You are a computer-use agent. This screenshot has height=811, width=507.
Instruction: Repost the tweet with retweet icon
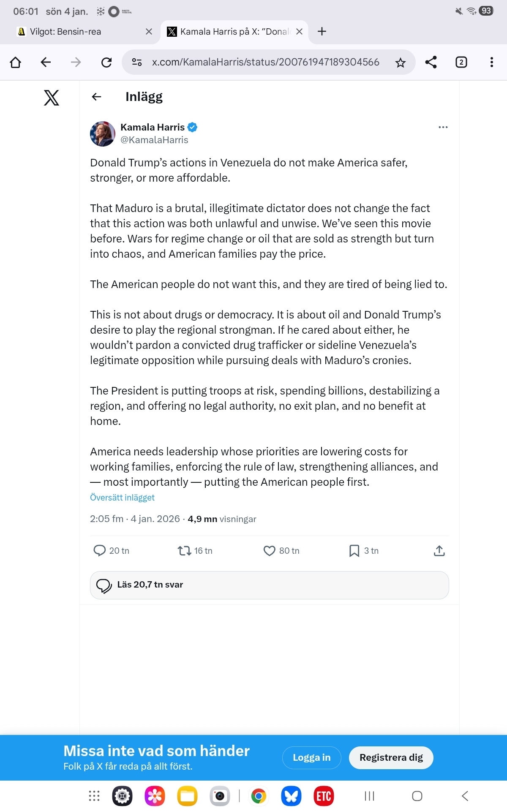185,550
